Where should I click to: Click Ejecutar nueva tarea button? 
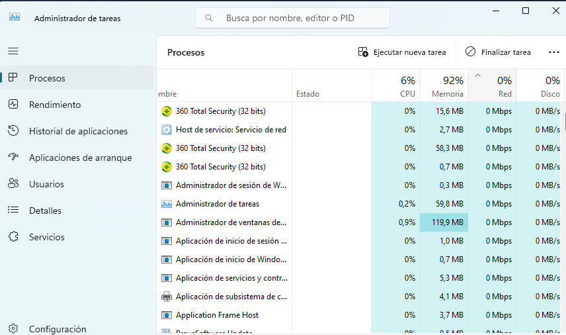402,52
